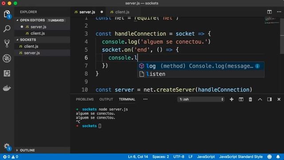Click unsaved dot on server.js tab
284x160 pixels.
pos(102,12)
